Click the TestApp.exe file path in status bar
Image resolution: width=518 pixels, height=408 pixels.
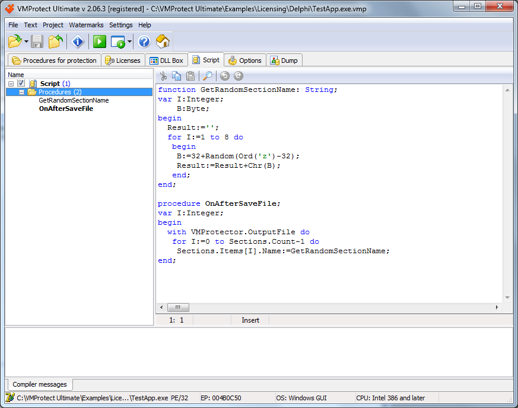[x=92, y=398]
